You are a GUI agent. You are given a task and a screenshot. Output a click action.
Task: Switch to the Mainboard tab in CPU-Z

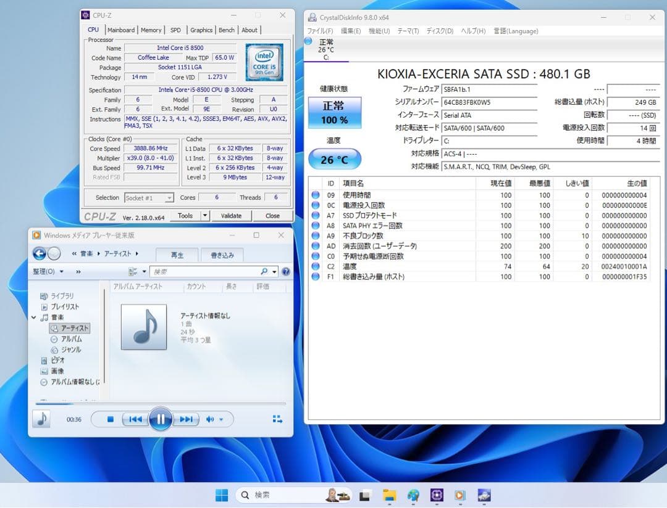point(121,30)
